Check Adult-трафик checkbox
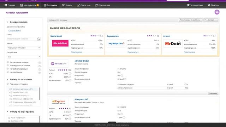 (x=10, y=118)
